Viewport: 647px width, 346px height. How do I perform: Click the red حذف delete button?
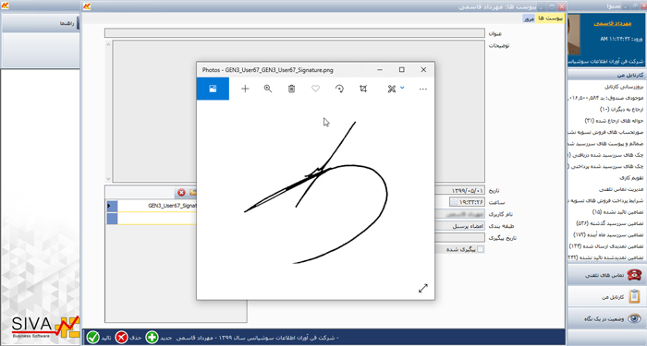[121, 338]
